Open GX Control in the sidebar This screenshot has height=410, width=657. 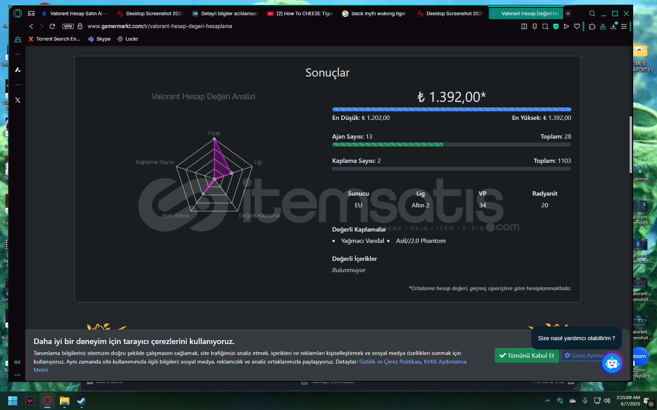point(17,362)
